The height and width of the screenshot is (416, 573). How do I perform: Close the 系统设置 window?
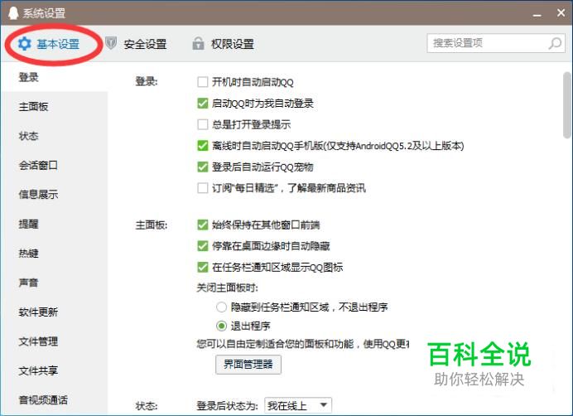pyautogui.click(x=561, y=12)
